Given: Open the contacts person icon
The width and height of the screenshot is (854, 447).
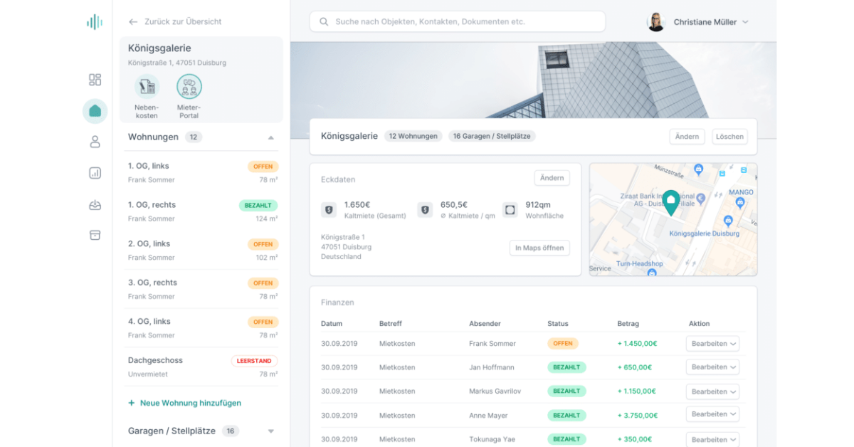Looking at the screenshot, I should tap(95, 142).
